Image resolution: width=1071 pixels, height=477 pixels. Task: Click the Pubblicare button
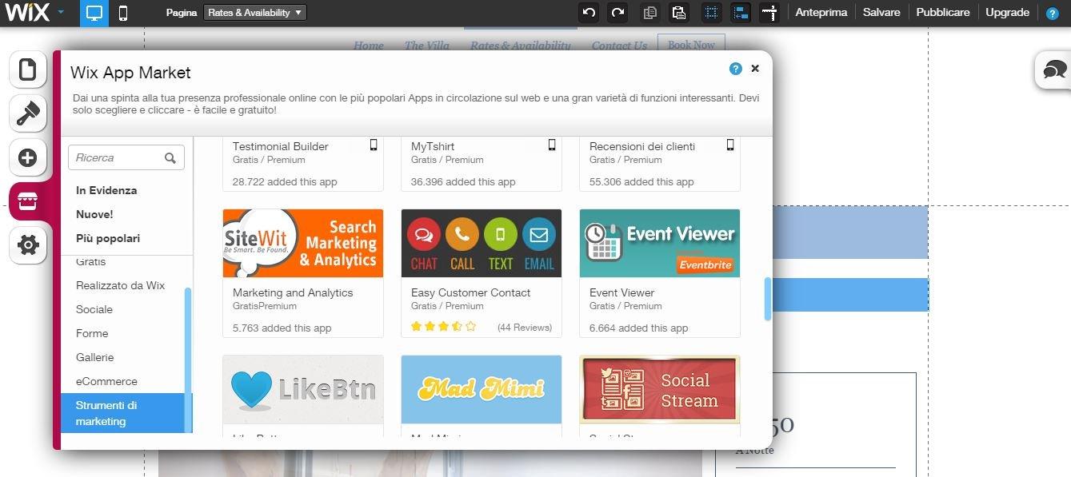[x=942, y=13]
